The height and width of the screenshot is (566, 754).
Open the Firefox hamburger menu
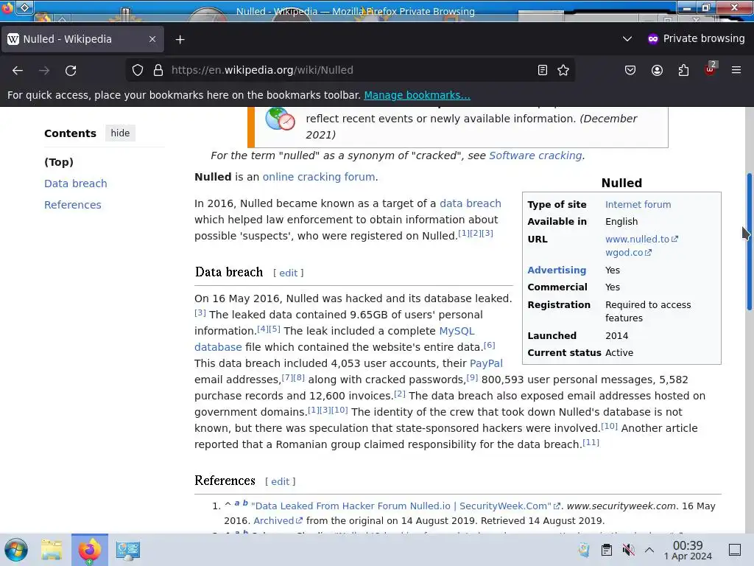click(x=736, y=70)
